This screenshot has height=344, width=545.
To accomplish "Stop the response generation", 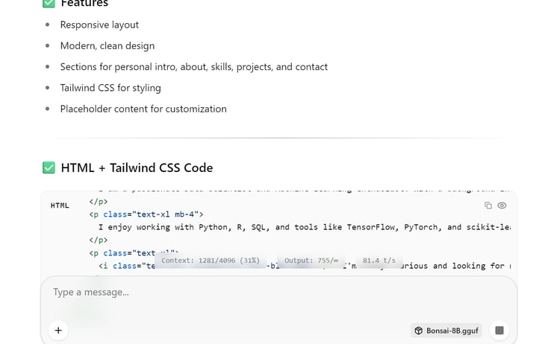I will click(x=499, y=330).
